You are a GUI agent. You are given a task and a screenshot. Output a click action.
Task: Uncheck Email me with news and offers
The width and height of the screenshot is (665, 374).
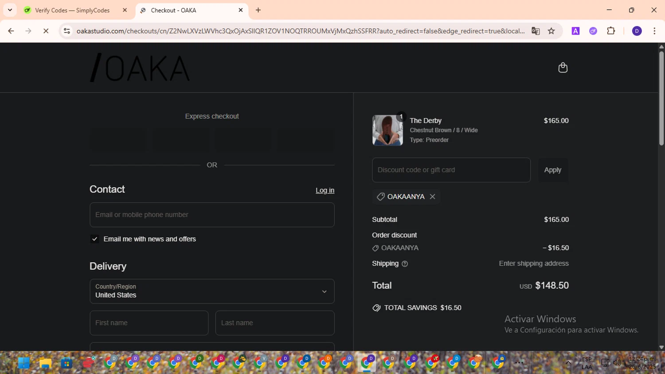pos(94,239)
